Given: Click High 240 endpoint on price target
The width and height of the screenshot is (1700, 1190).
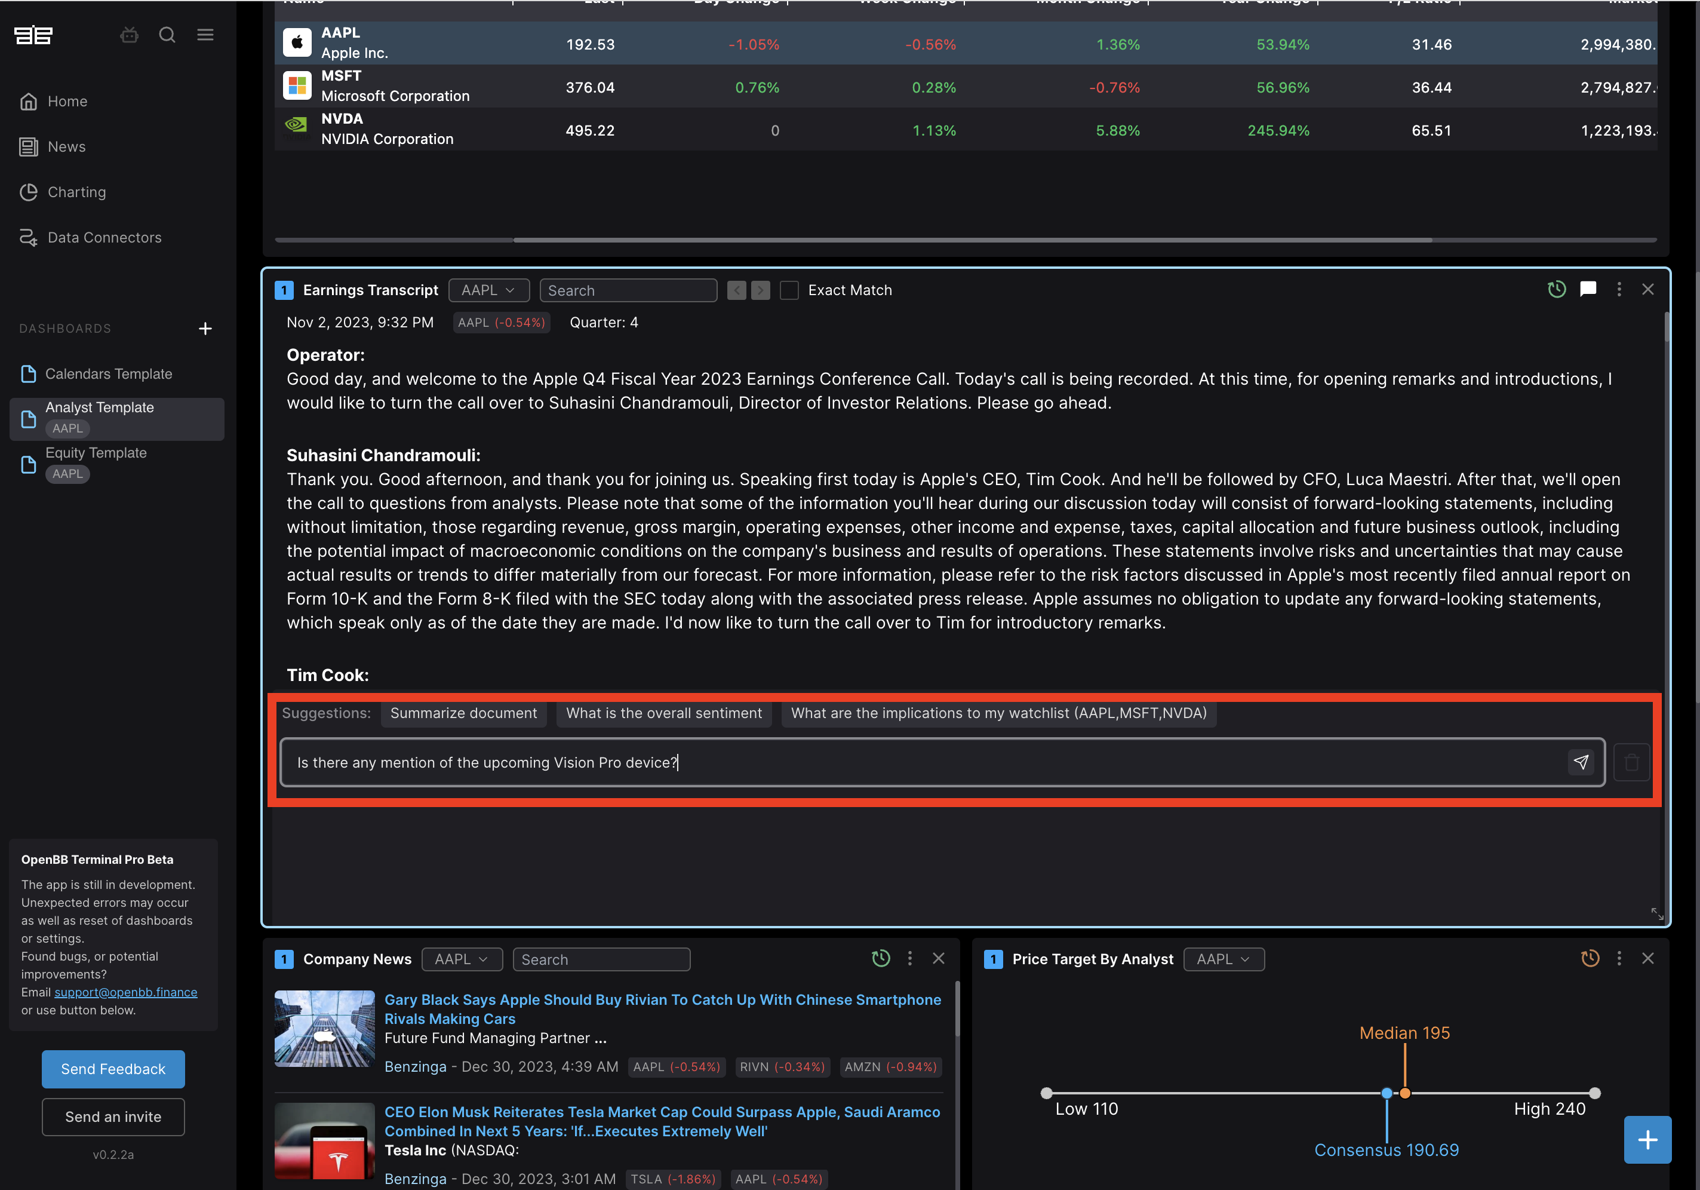Looking at the screenshot, I should (x=1595, y=1093).
